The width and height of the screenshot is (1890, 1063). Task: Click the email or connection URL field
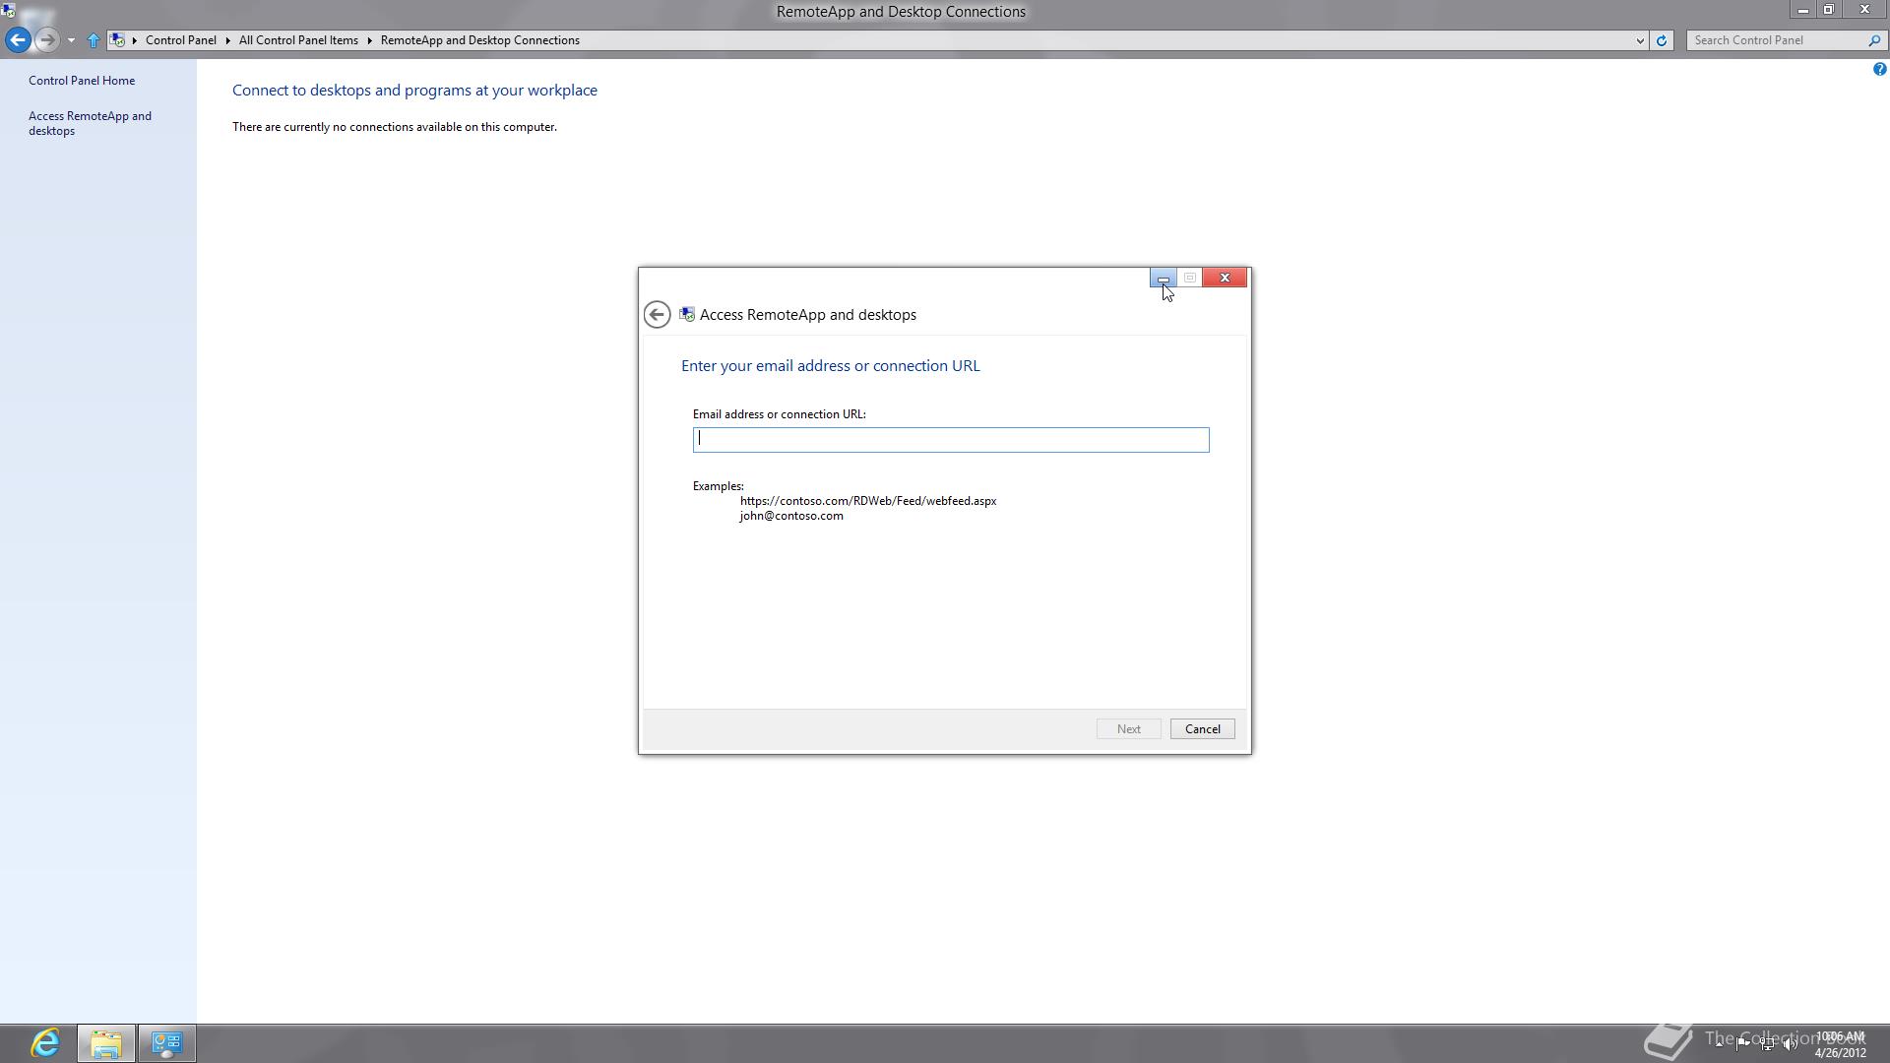click(x=950, y=440)
